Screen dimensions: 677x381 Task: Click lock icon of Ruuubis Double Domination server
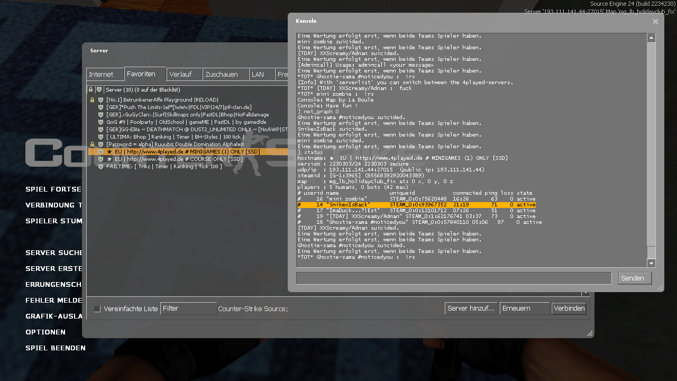tap(92, 144)
